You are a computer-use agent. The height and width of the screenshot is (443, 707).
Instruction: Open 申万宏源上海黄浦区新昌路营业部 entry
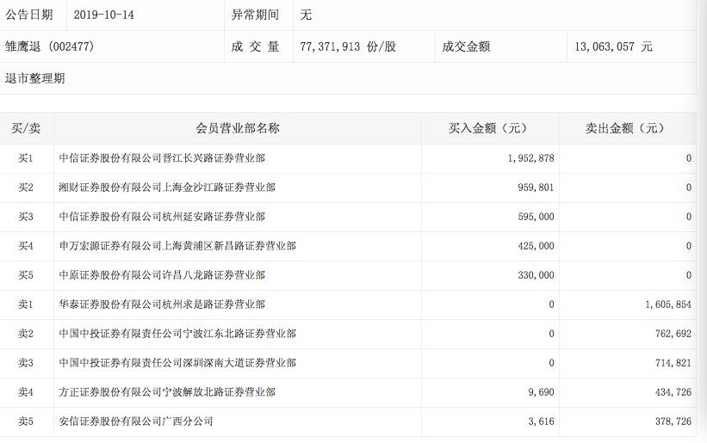[x=177, y=246]
